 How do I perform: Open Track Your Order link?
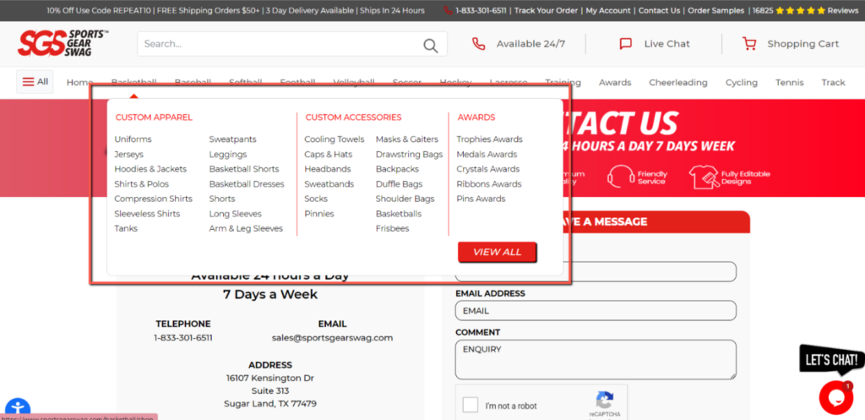(x=547, y=10)
